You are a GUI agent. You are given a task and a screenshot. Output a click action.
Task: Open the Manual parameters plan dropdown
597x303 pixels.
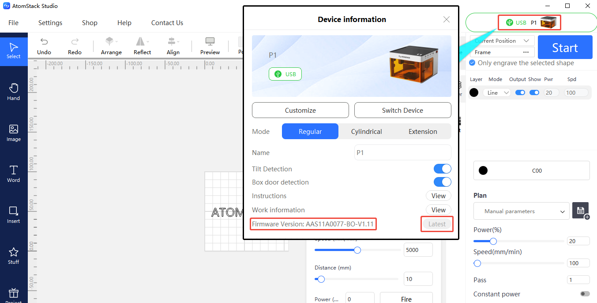coord(521,211)
